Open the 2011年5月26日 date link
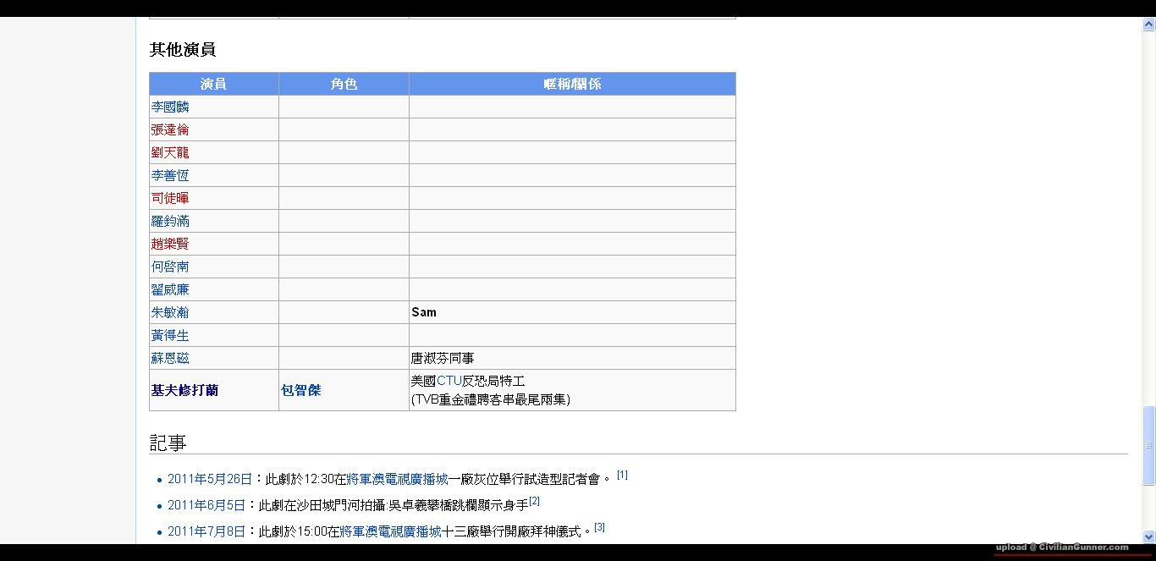Screen dimensions: 1156x561 click(x=210, y=479)
